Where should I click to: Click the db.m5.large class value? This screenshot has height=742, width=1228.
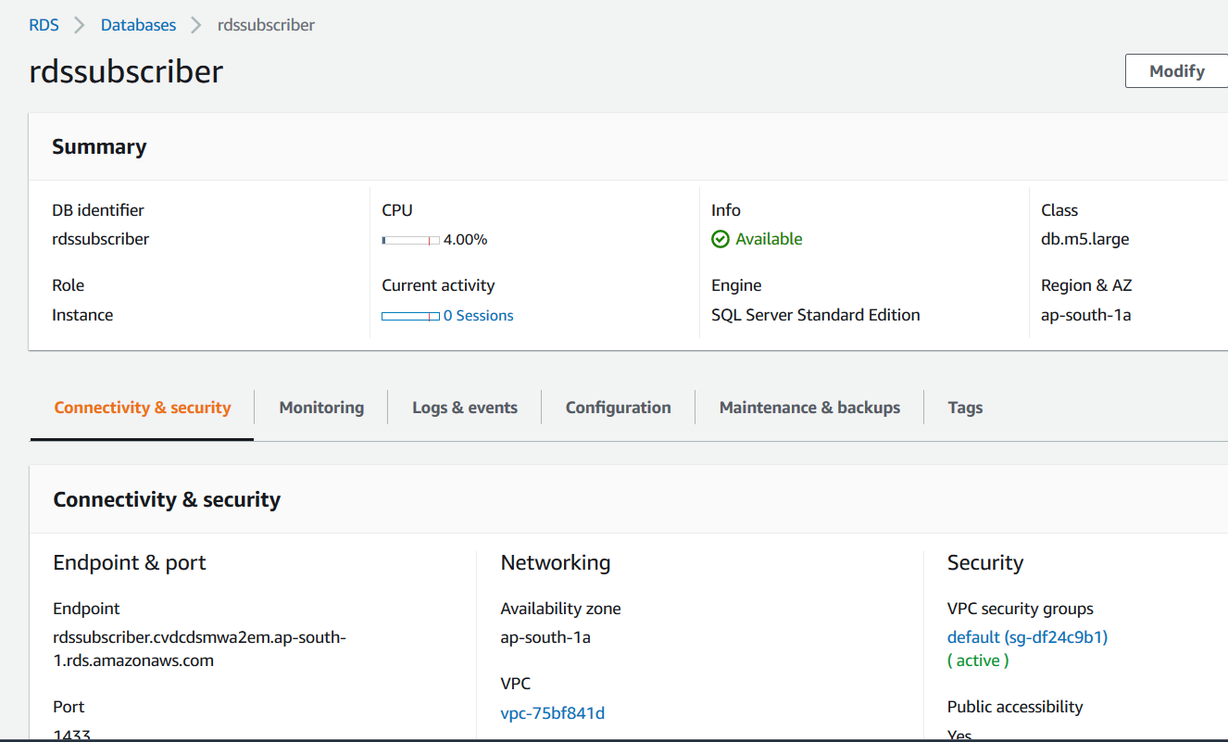(x=1084, y=239)
